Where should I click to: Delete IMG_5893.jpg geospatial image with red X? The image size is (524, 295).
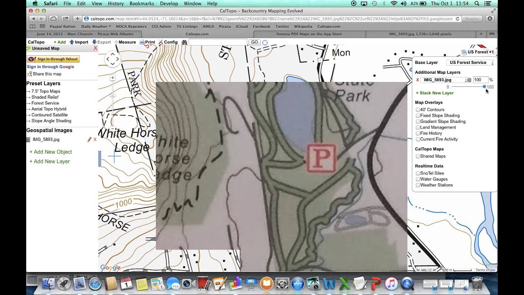click(95, 140)
